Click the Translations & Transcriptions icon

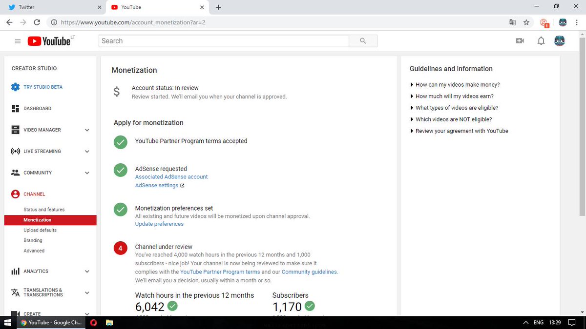[x=15, y=292]
